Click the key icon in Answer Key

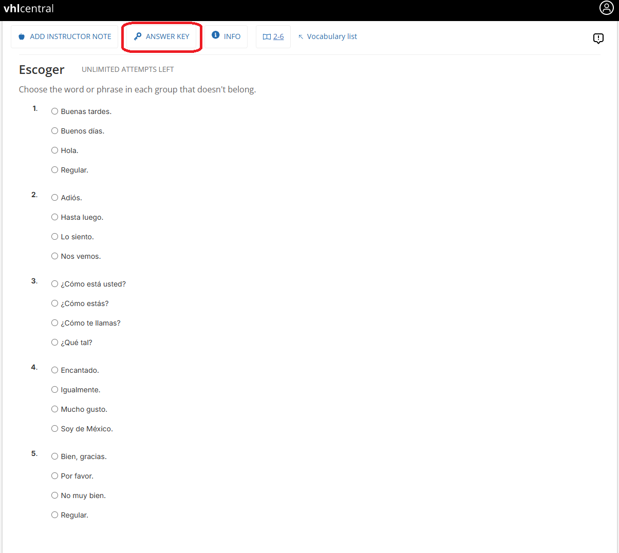coord(138,36)
